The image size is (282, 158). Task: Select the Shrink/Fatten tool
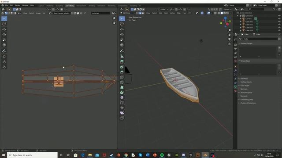coord(122,108)
